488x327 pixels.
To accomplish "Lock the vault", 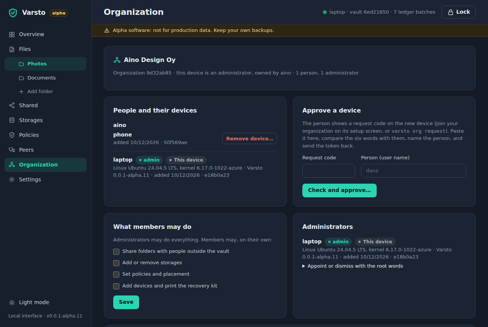I will (x=459, y=12).
